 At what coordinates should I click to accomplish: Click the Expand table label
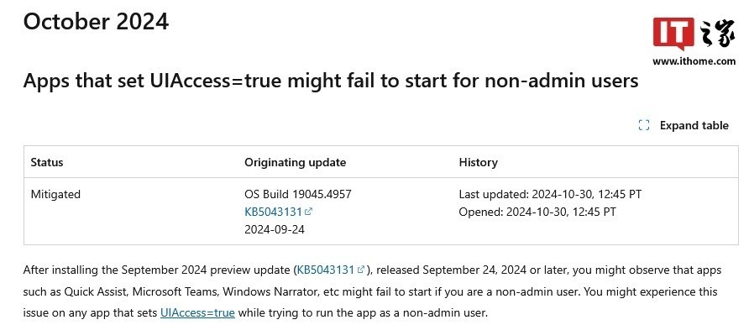694,125
